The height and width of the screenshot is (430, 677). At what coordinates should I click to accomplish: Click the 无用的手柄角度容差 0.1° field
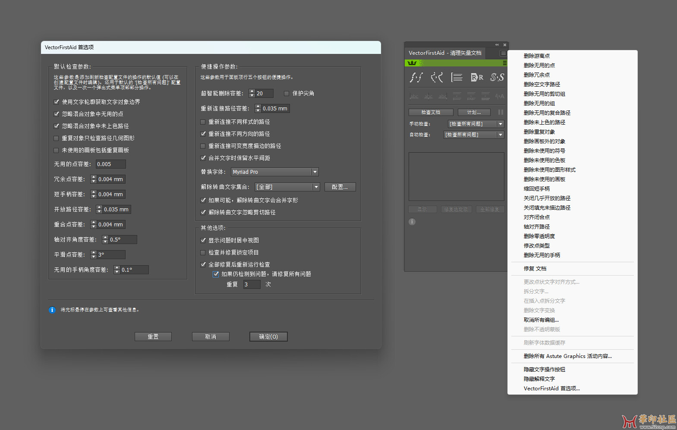[134, 270]
